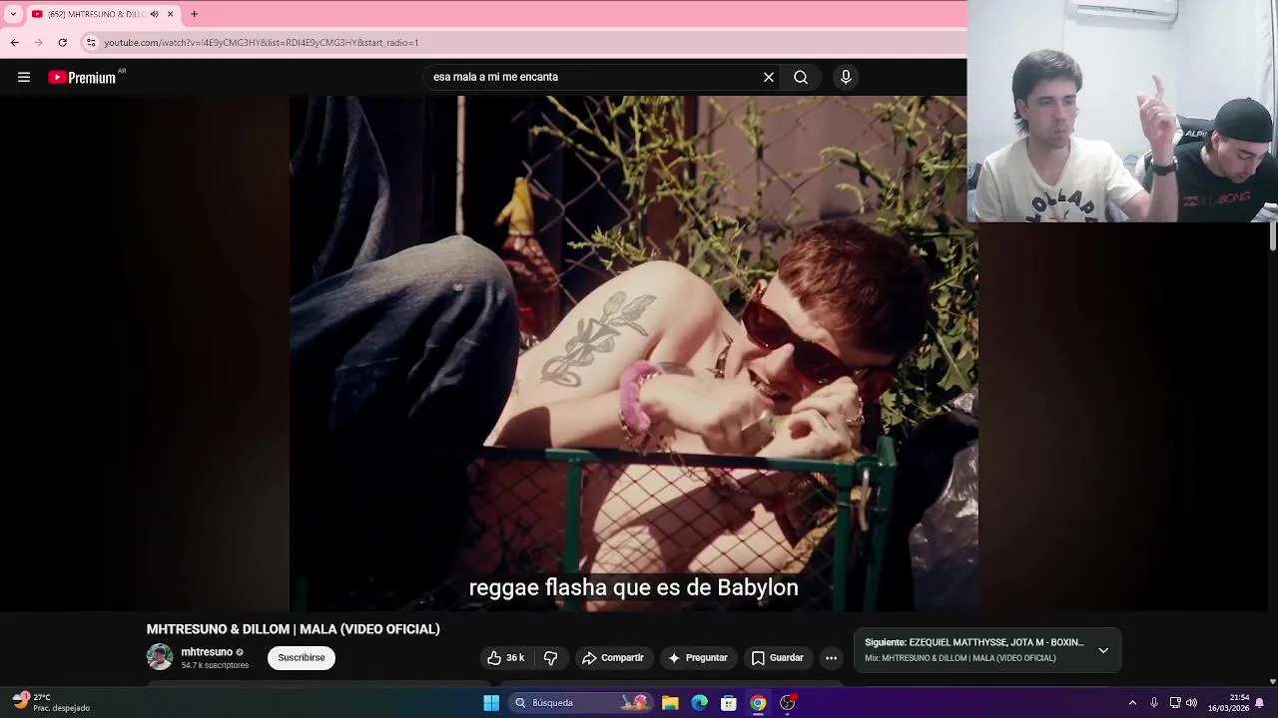Click the video player frame
The image size is (1278, 718).
tap(633, 353)
